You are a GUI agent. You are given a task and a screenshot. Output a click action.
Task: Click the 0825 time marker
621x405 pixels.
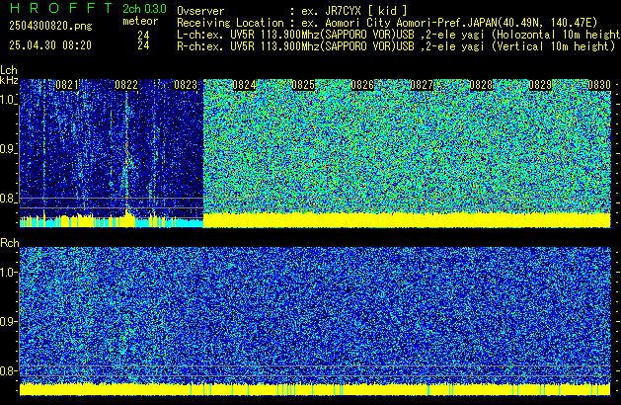[303, 85]
